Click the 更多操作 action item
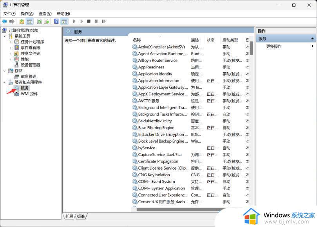Viewport: 317px width, 227px height. point(274,46)
